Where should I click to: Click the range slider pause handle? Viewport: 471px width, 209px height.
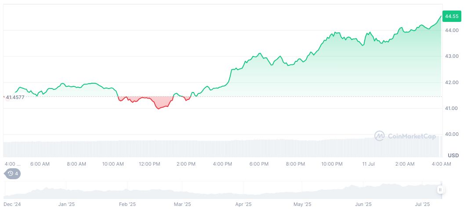[x=440, y=190]
